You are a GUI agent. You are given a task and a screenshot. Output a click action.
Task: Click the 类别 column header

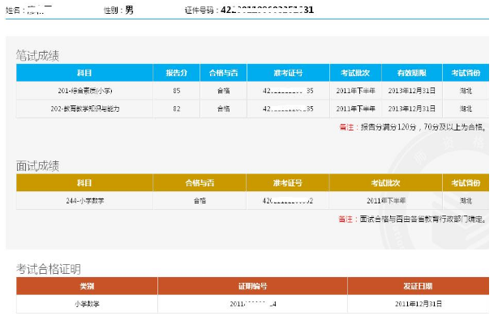pyautogui.click(x=87, y=286)
